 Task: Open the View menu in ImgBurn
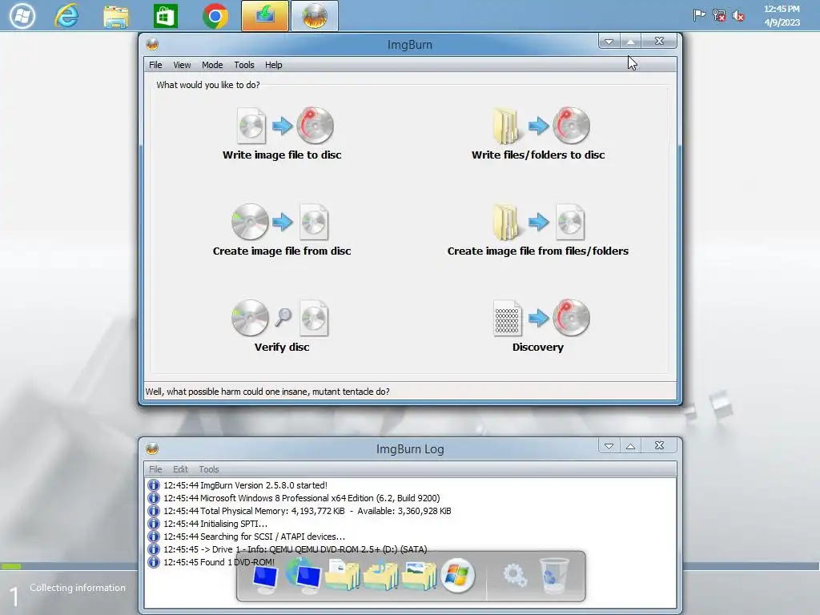[182, 65]
